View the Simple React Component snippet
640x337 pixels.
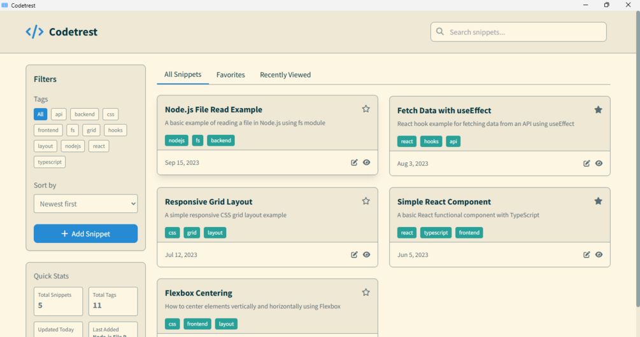[599, 255]
